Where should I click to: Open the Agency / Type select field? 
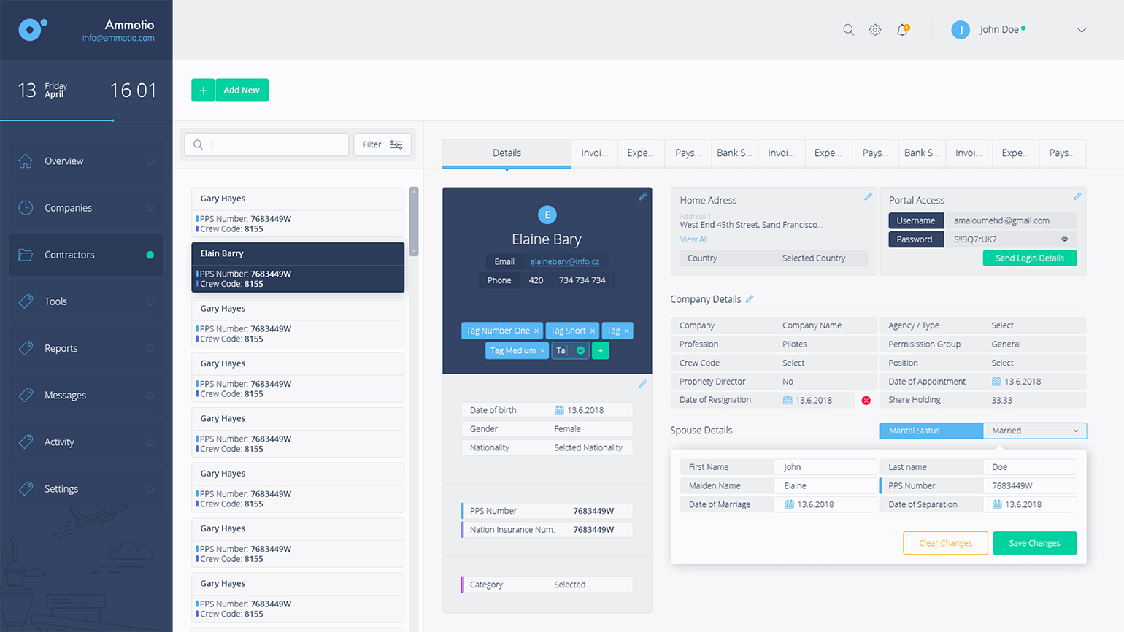tap(1035, 325)
